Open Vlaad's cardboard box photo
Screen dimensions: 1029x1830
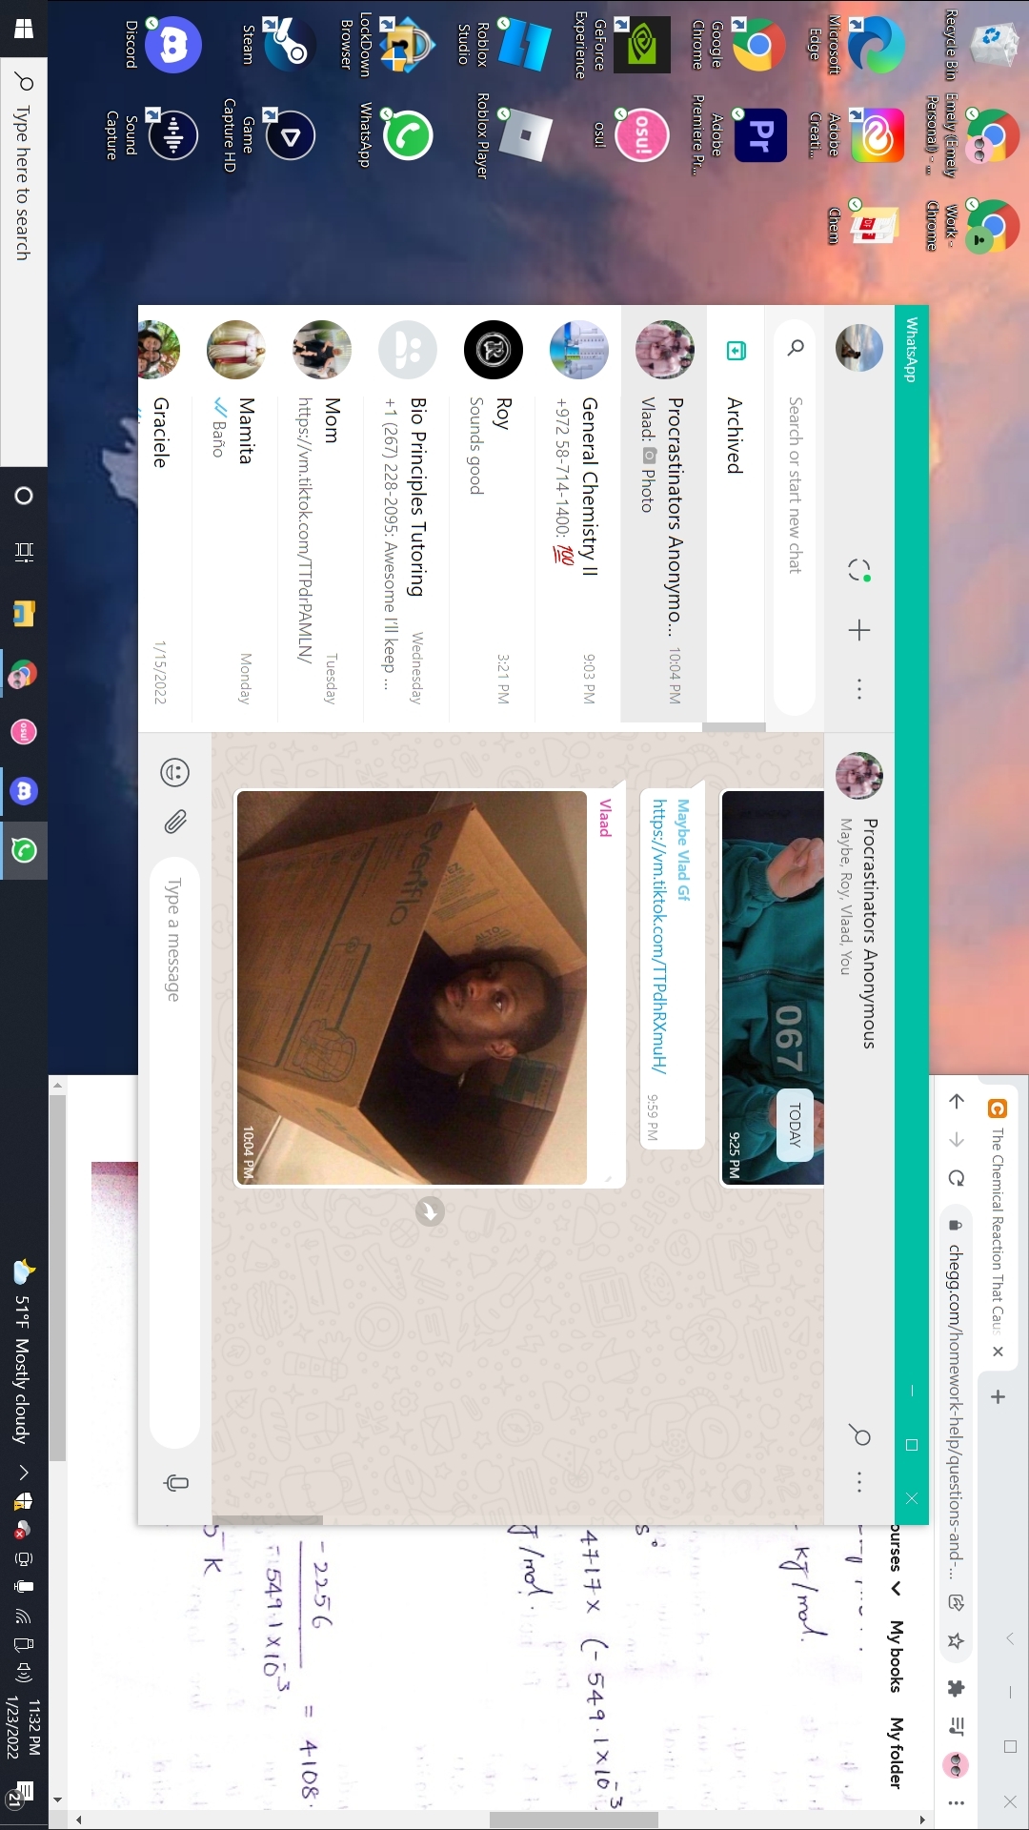(412, 987)
